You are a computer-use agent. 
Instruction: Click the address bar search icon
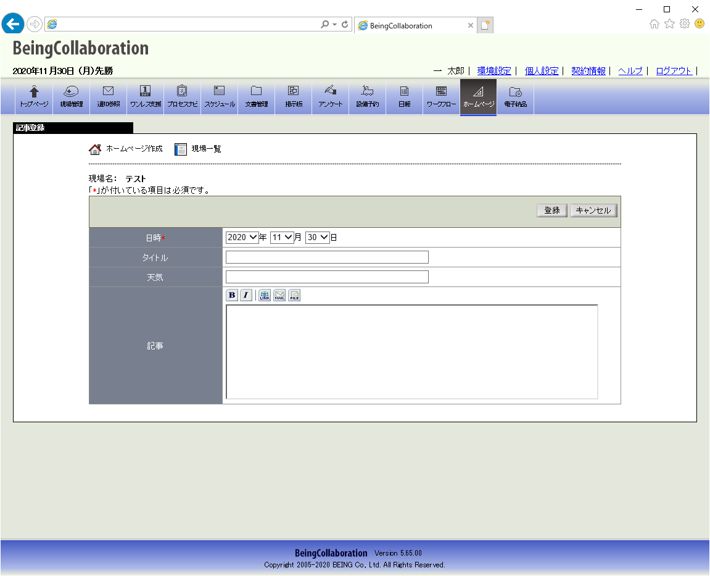pyautogui.click(x=324, y=24)
